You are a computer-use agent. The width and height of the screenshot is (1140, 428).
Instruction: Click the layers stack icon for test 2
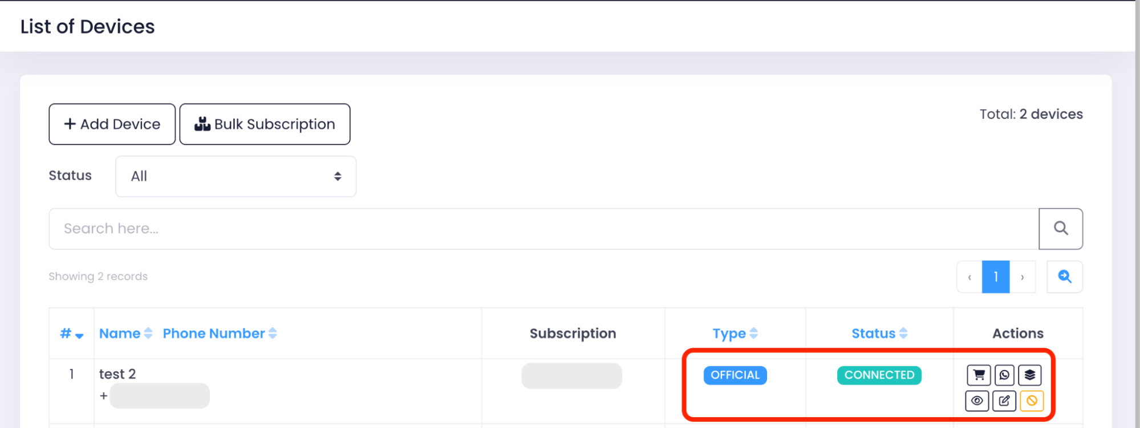pyautogui.click(x=1030, y=375)
